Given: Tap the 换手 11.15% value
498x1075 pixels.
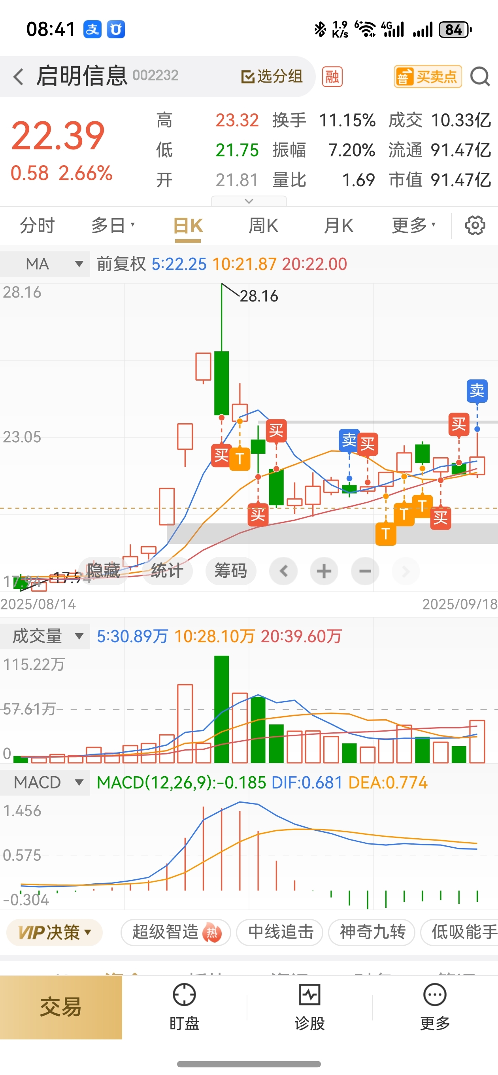Looking at the screenshot, I should pyautogui.click(x=347, y=120).
